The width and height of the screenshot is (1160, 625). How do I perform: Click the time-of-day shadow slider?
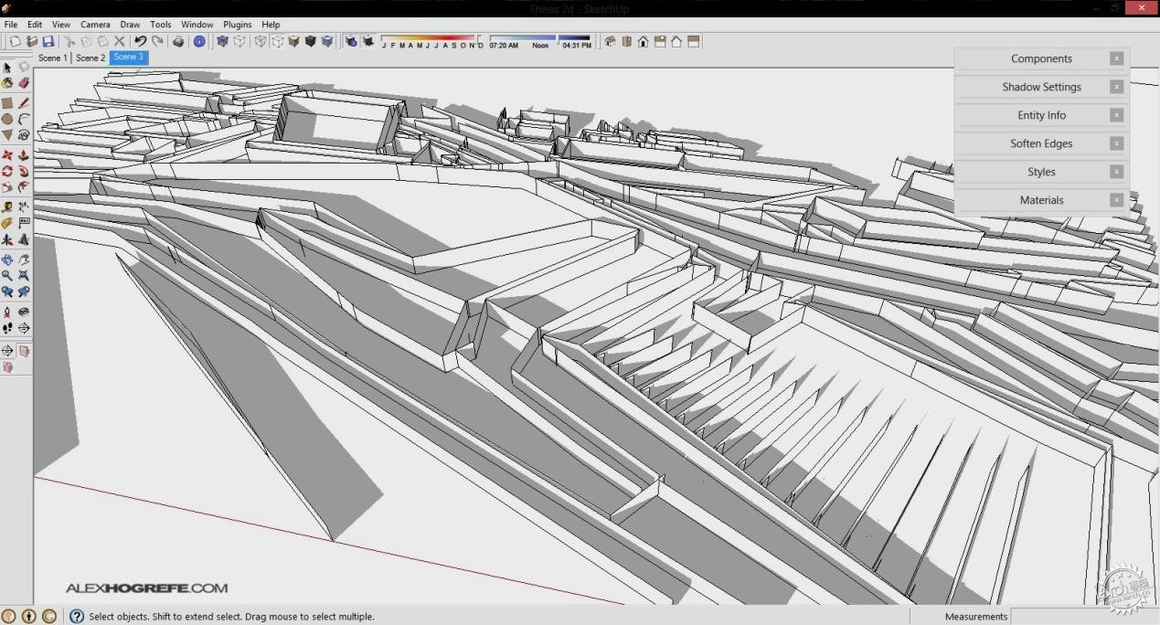[540, 42]
